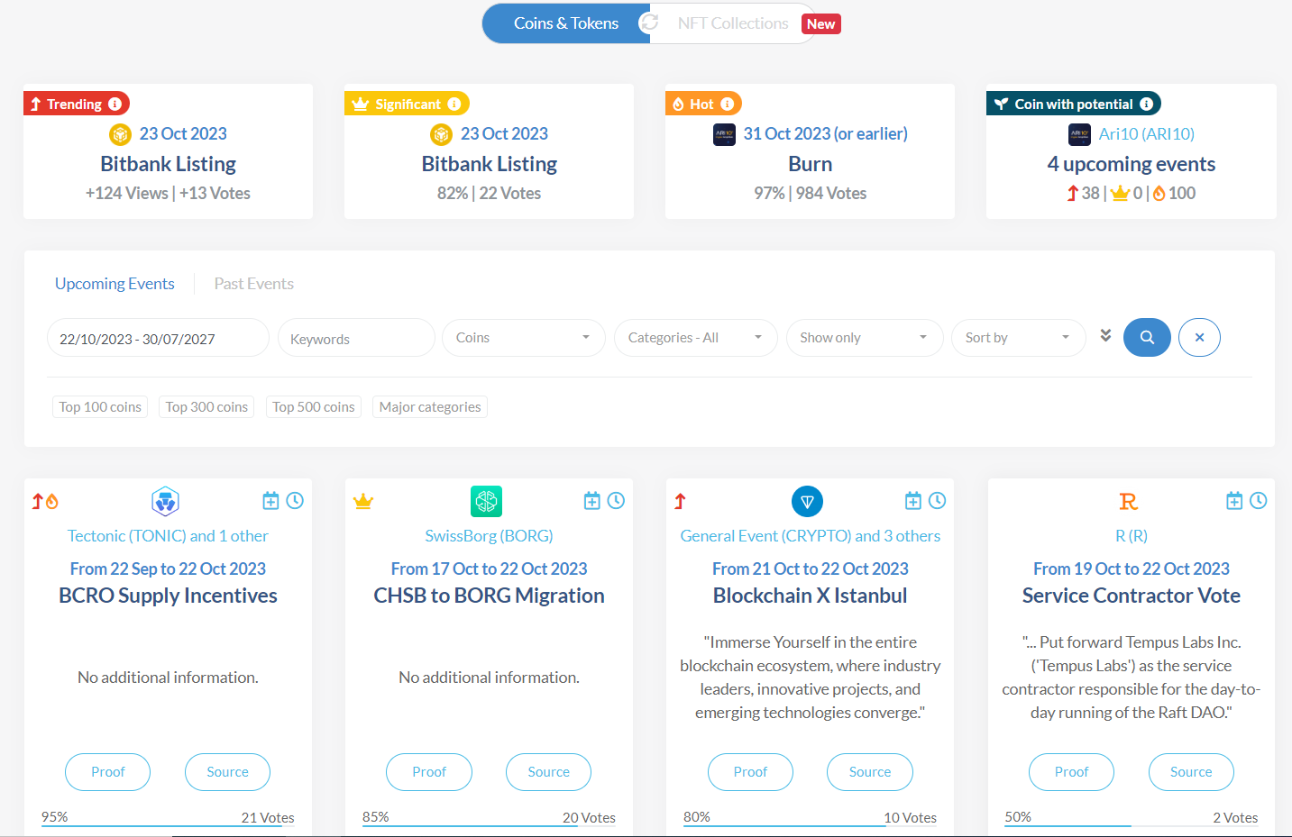Click the ARI10 logo beside Ari10 (ARI10)
This screenshot has height=837, width=1292.
(x=1079, y=134)
